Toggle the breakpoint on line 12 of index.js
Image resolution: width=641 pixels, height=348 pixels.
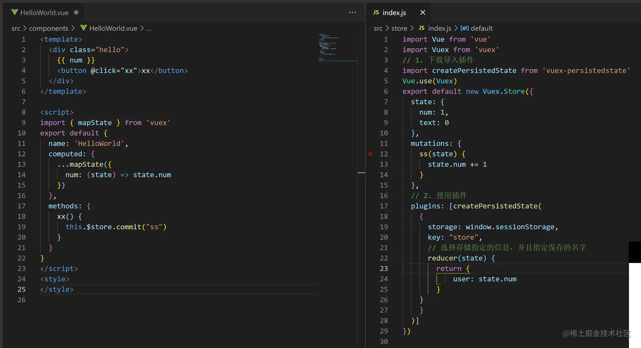pyautogui.click(x=370, y=154)
